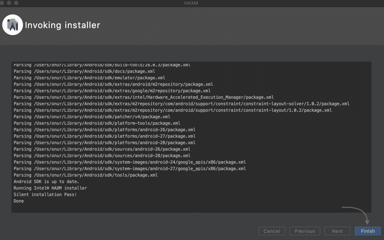This screenshot has width=384, height=240.
Task: Click the Next button
Action: coord(337,231)
